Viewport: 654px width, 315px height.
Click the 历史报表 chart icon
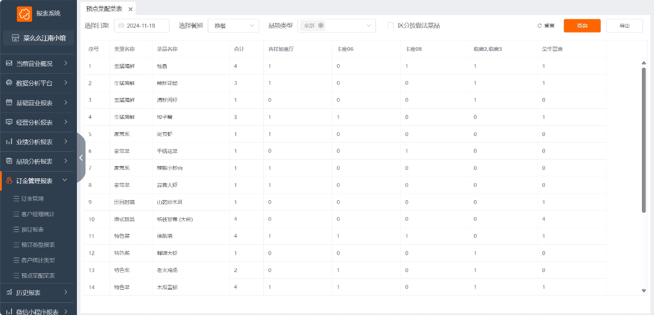tap(9, 293)
